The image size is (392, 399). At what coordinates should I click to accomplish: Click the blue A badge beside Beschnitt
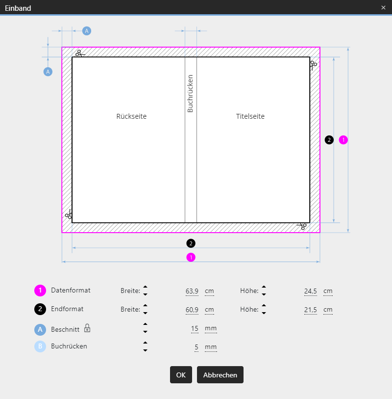coord(40,328)
